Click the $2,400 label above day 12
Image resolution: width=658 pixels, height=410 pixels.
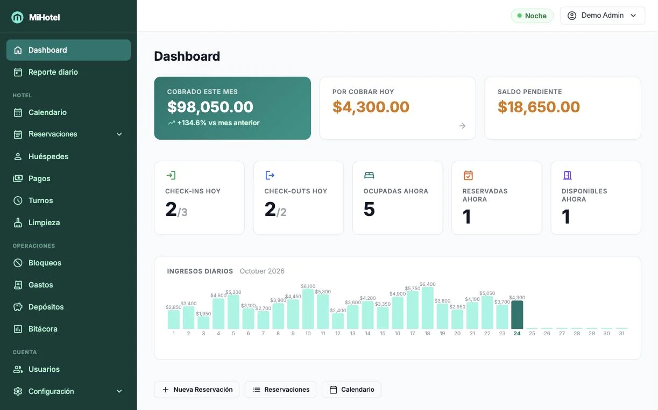338,311
